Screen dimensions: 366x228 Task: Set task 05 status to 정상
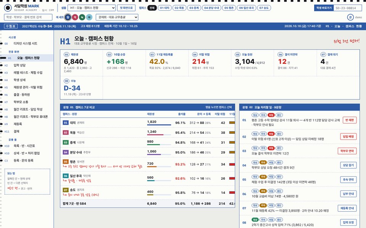click(255, 177)
